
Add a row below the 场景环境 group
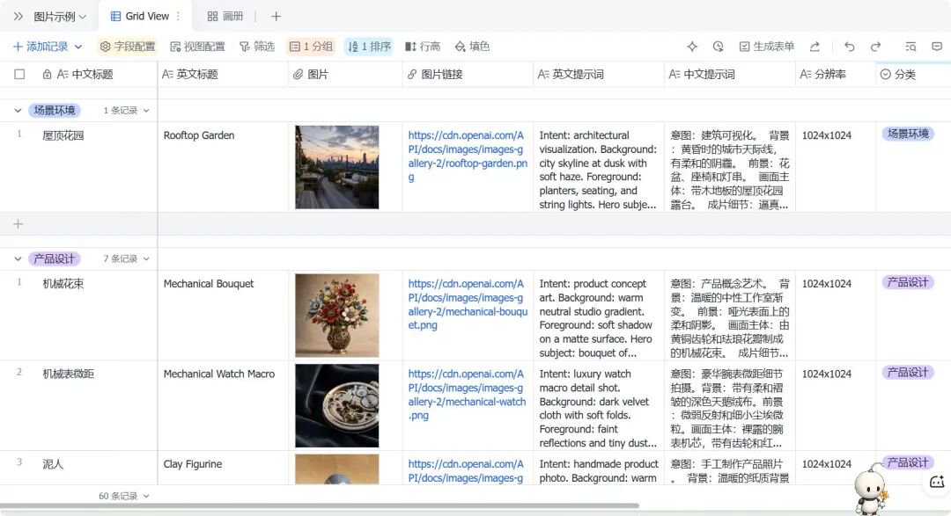point(18,225)
